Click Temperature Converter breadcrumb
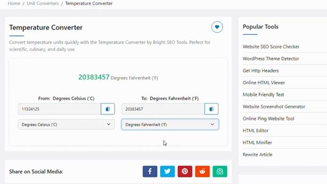This screenshot has height=184, width=327. [89, 4]
